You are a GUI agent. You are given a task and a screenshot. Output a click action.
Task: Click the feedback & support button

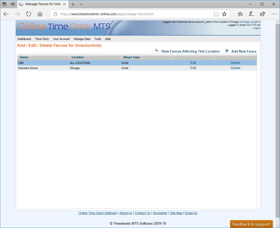251,224
